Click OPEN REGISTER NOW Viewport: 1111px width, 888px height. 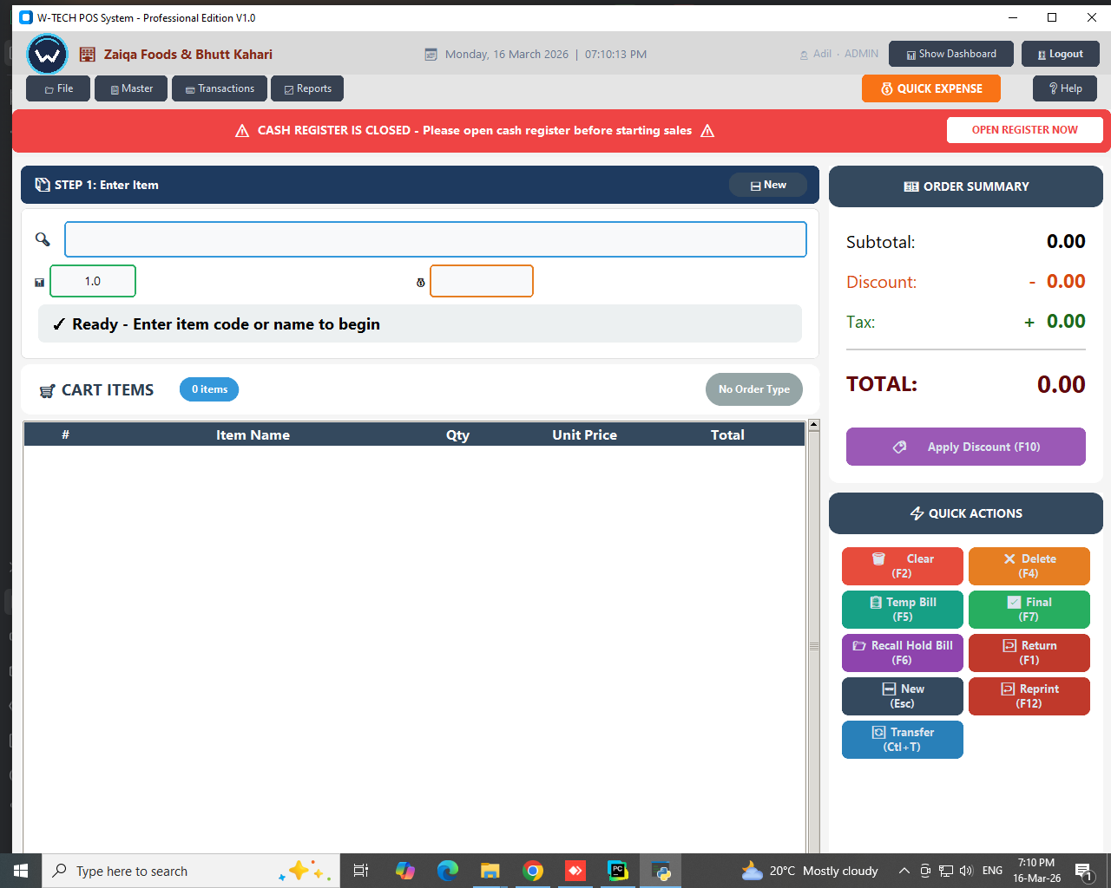(1025, 130)
